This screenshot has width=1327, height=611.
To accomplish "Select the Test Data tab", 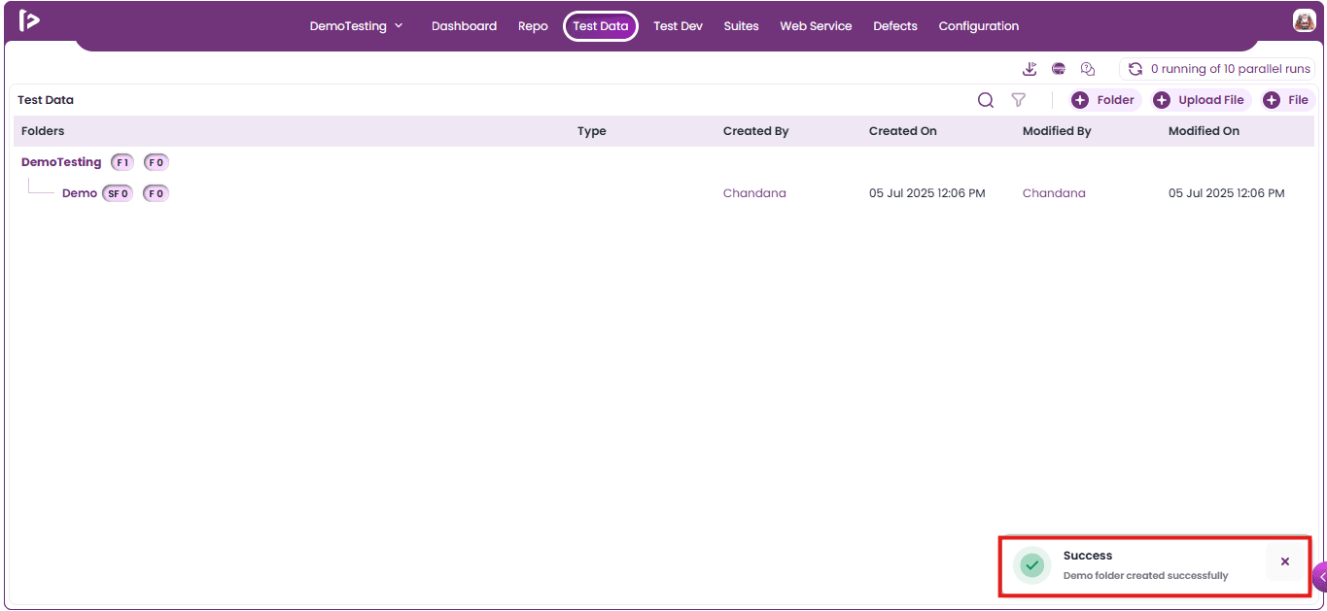I will tap(601, 26).
